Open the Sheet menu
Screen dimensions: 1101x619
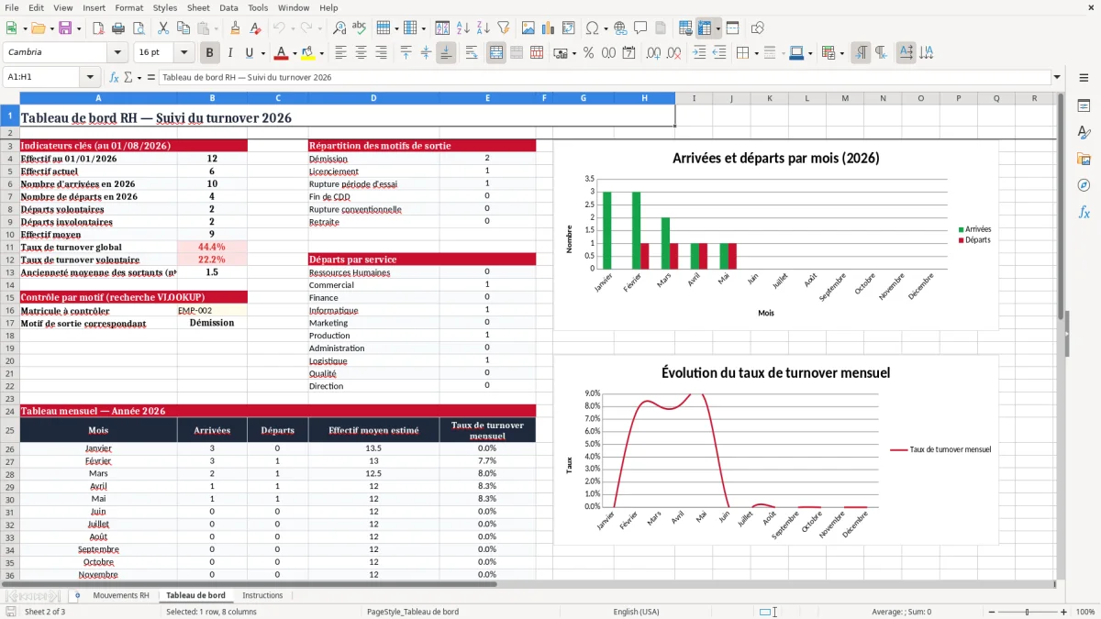click(x=198, y=7)
